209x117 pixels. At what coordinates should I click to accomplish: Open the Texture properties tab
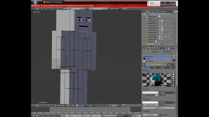(x=169, y=48)
